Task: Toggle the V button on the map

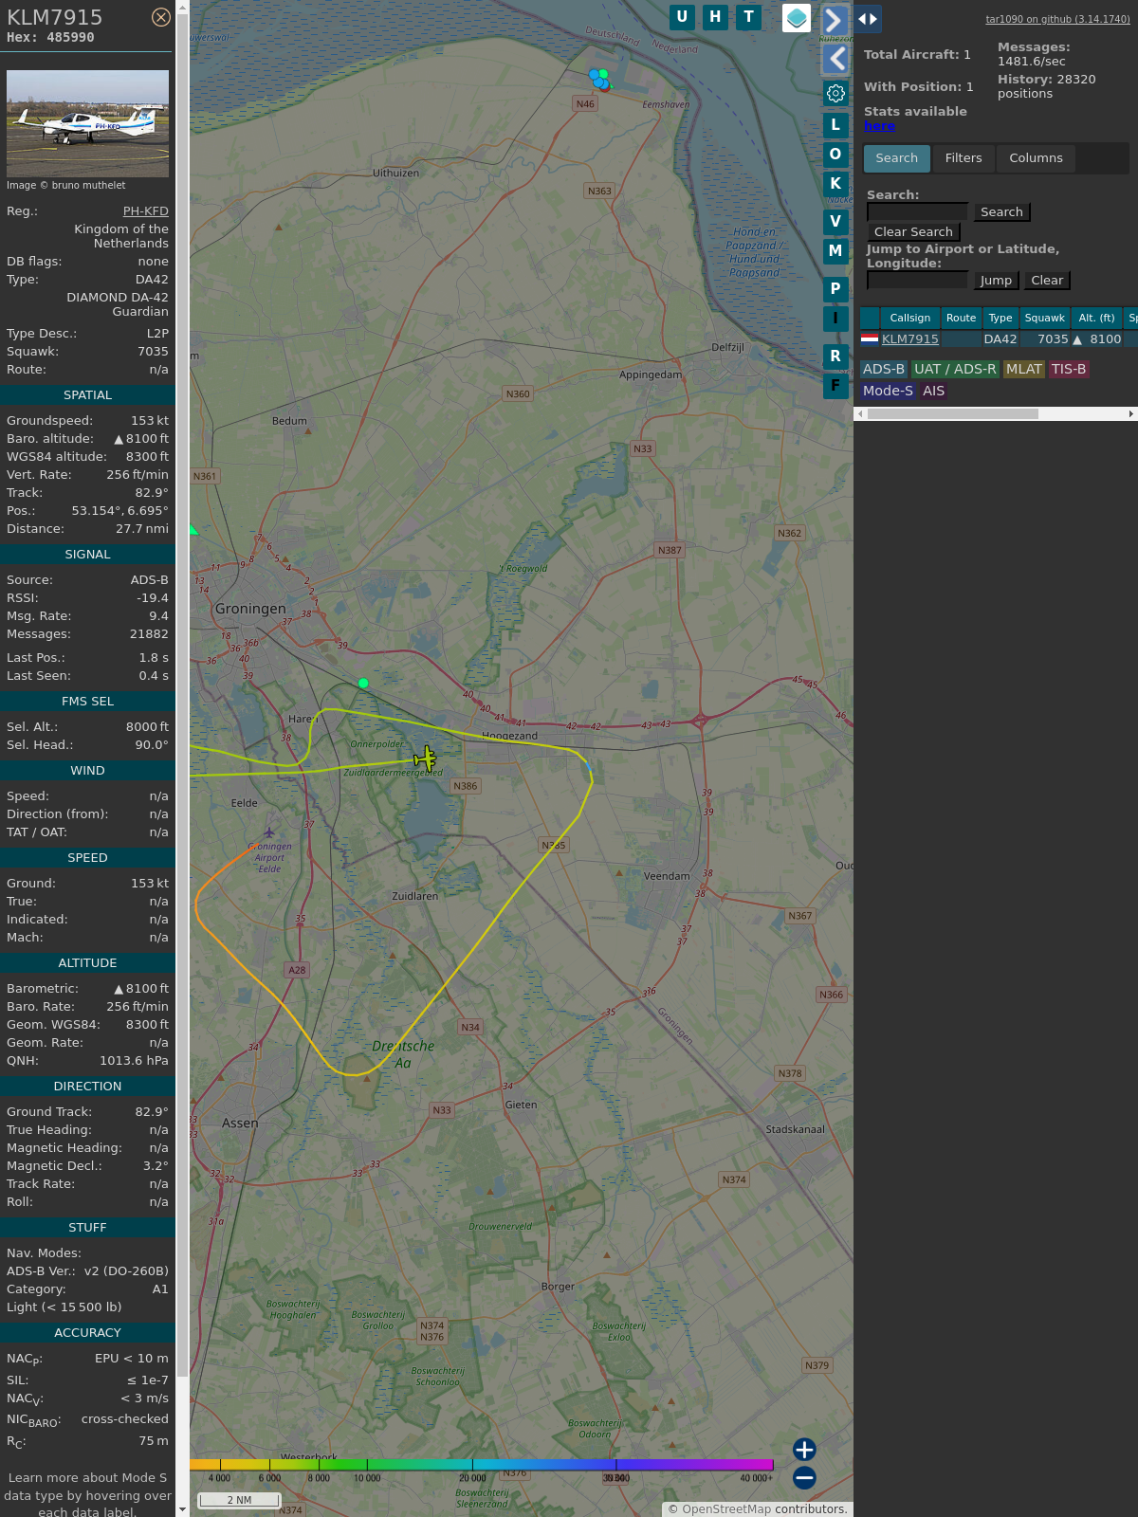Action: pos(835,222)
